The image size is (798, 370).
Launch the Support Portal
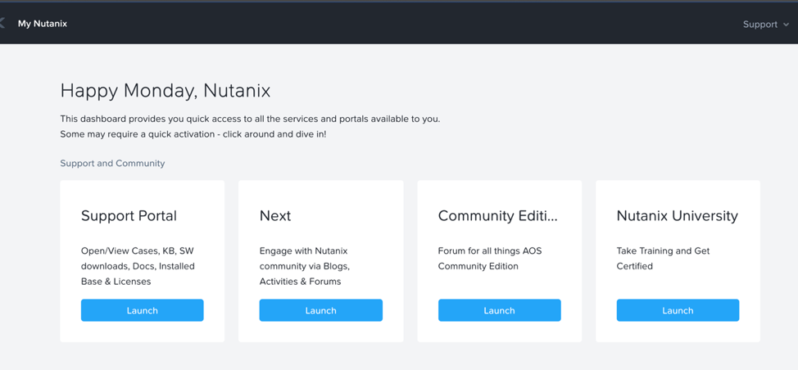point(142,310)
